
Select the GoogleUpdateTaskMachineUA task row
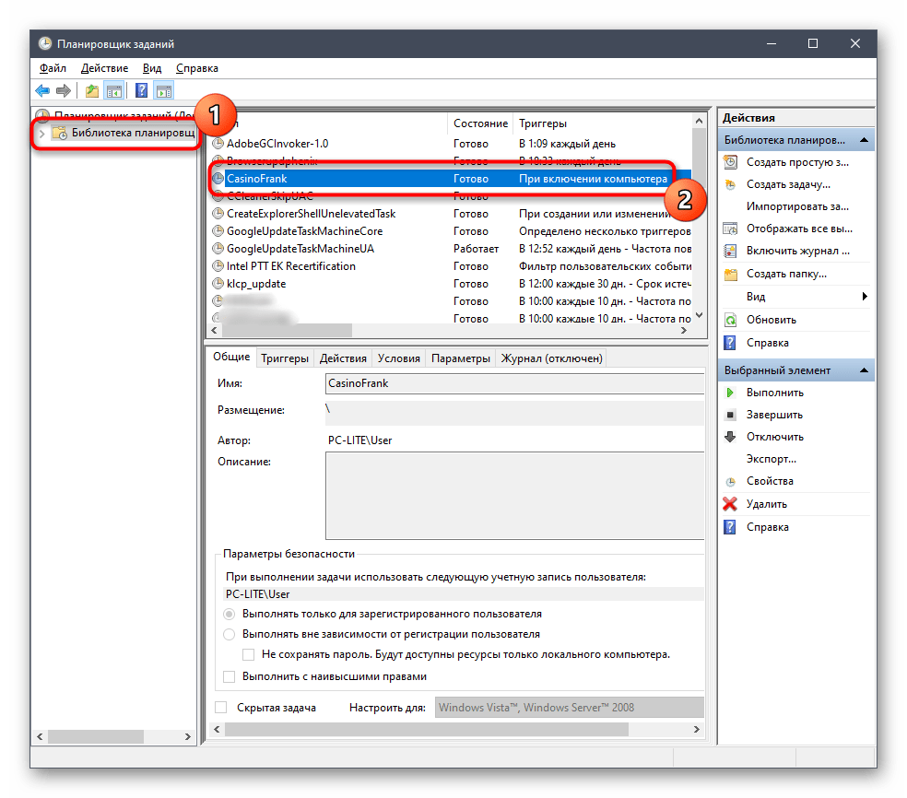[x=451, y=249]
